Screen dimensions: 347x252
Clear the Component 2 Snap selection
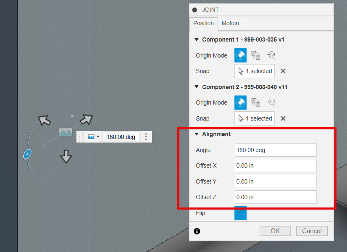click(283, 118)
